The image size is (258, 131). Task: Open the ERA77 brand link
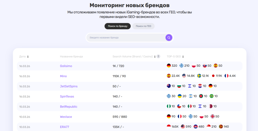[64, 127]
